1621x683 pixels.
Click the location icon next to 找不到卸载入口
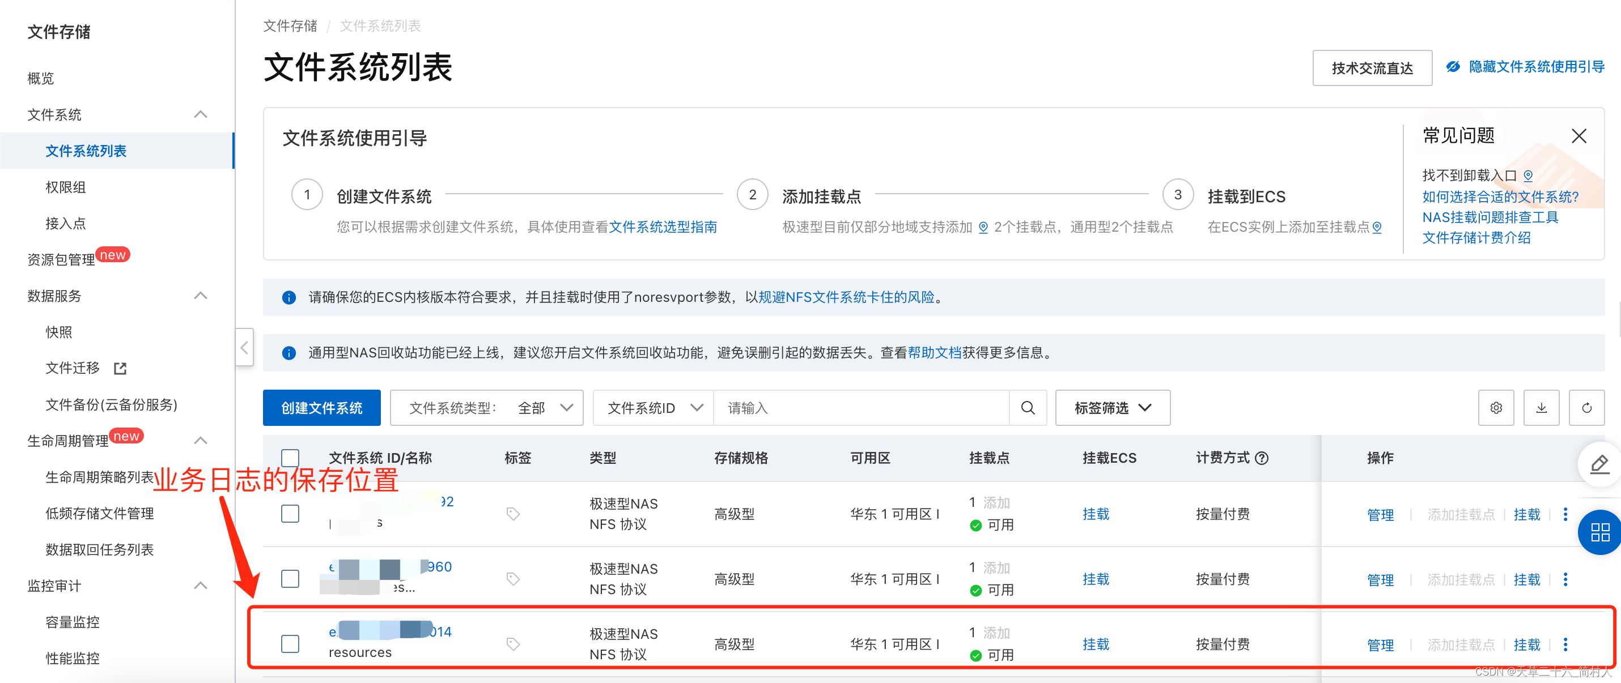click(x=1528, y=176)
